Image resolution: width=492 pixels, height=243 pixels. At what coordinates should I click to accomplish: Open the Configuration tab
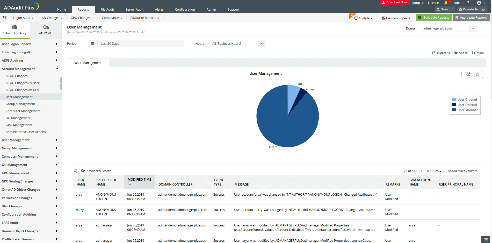coord(185,10)
